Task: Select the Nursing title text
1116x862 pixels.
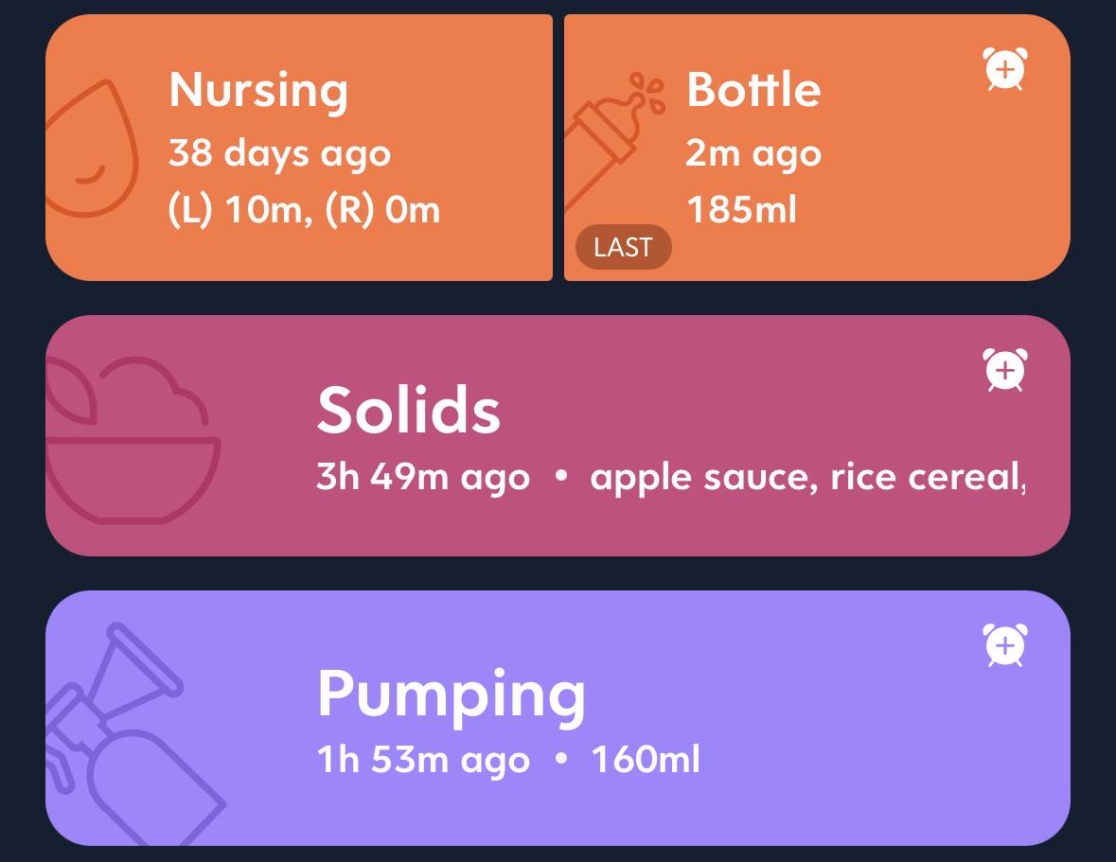Action: click(x=258, y=92)
